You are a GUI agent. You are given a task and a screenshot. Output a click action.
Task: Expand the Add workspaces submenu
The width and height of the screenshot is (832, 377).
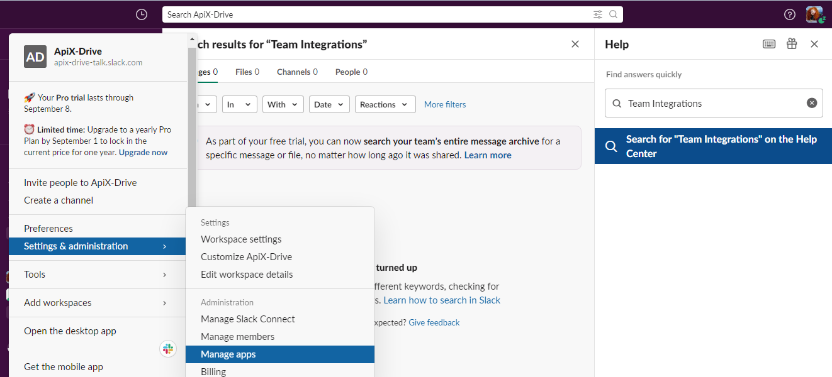98,303
